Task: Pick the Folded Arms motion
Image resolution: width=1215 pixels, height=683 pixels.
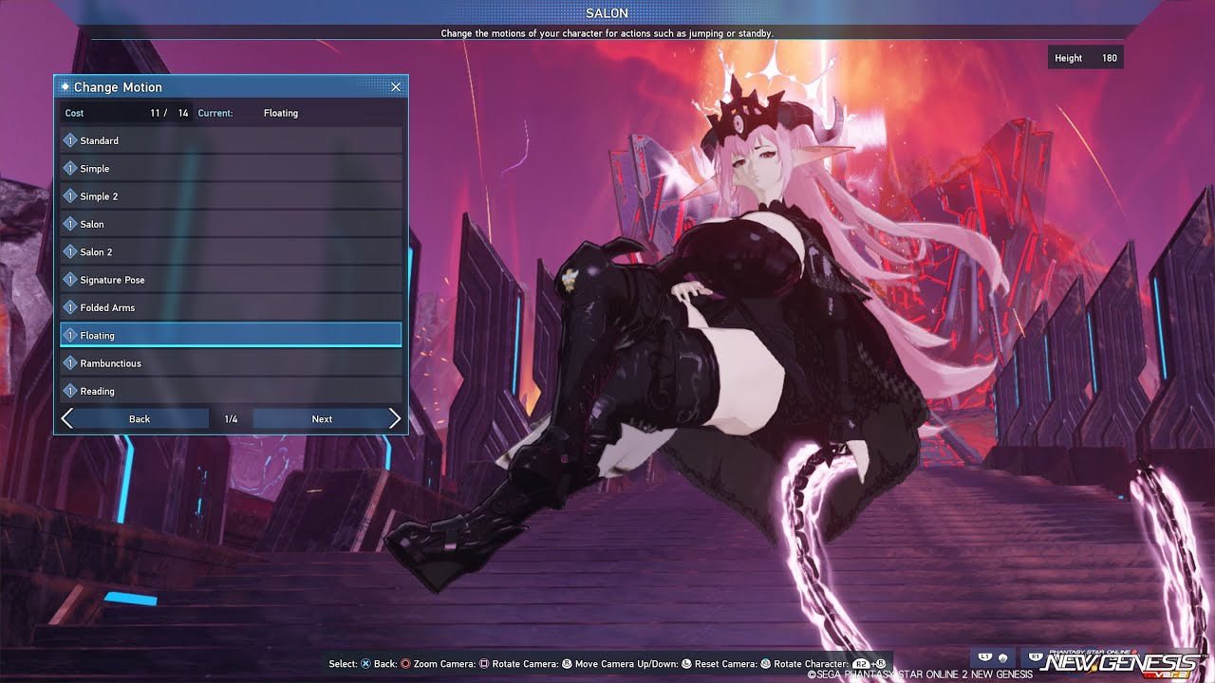Action: (x=231, y=307)
